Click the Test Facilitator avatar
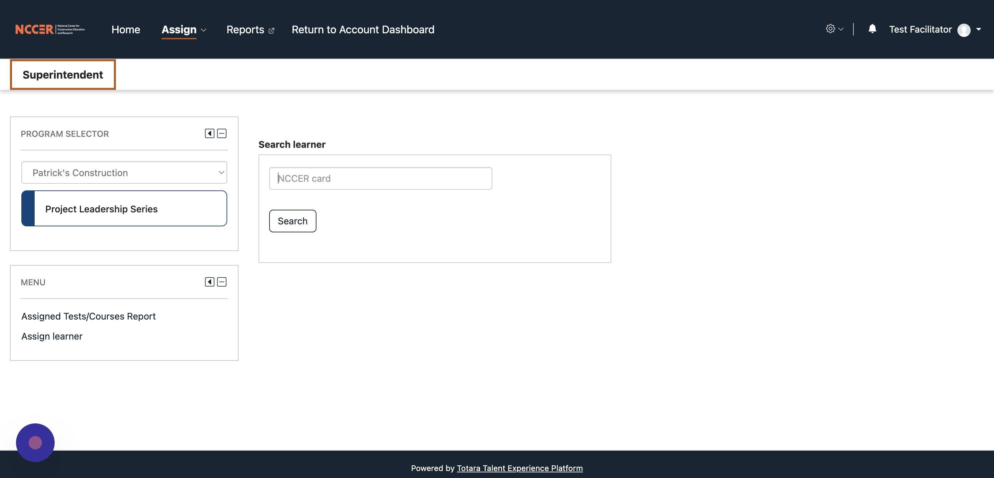Viewport: 994px width, 478px height. [x=963, y=30]
